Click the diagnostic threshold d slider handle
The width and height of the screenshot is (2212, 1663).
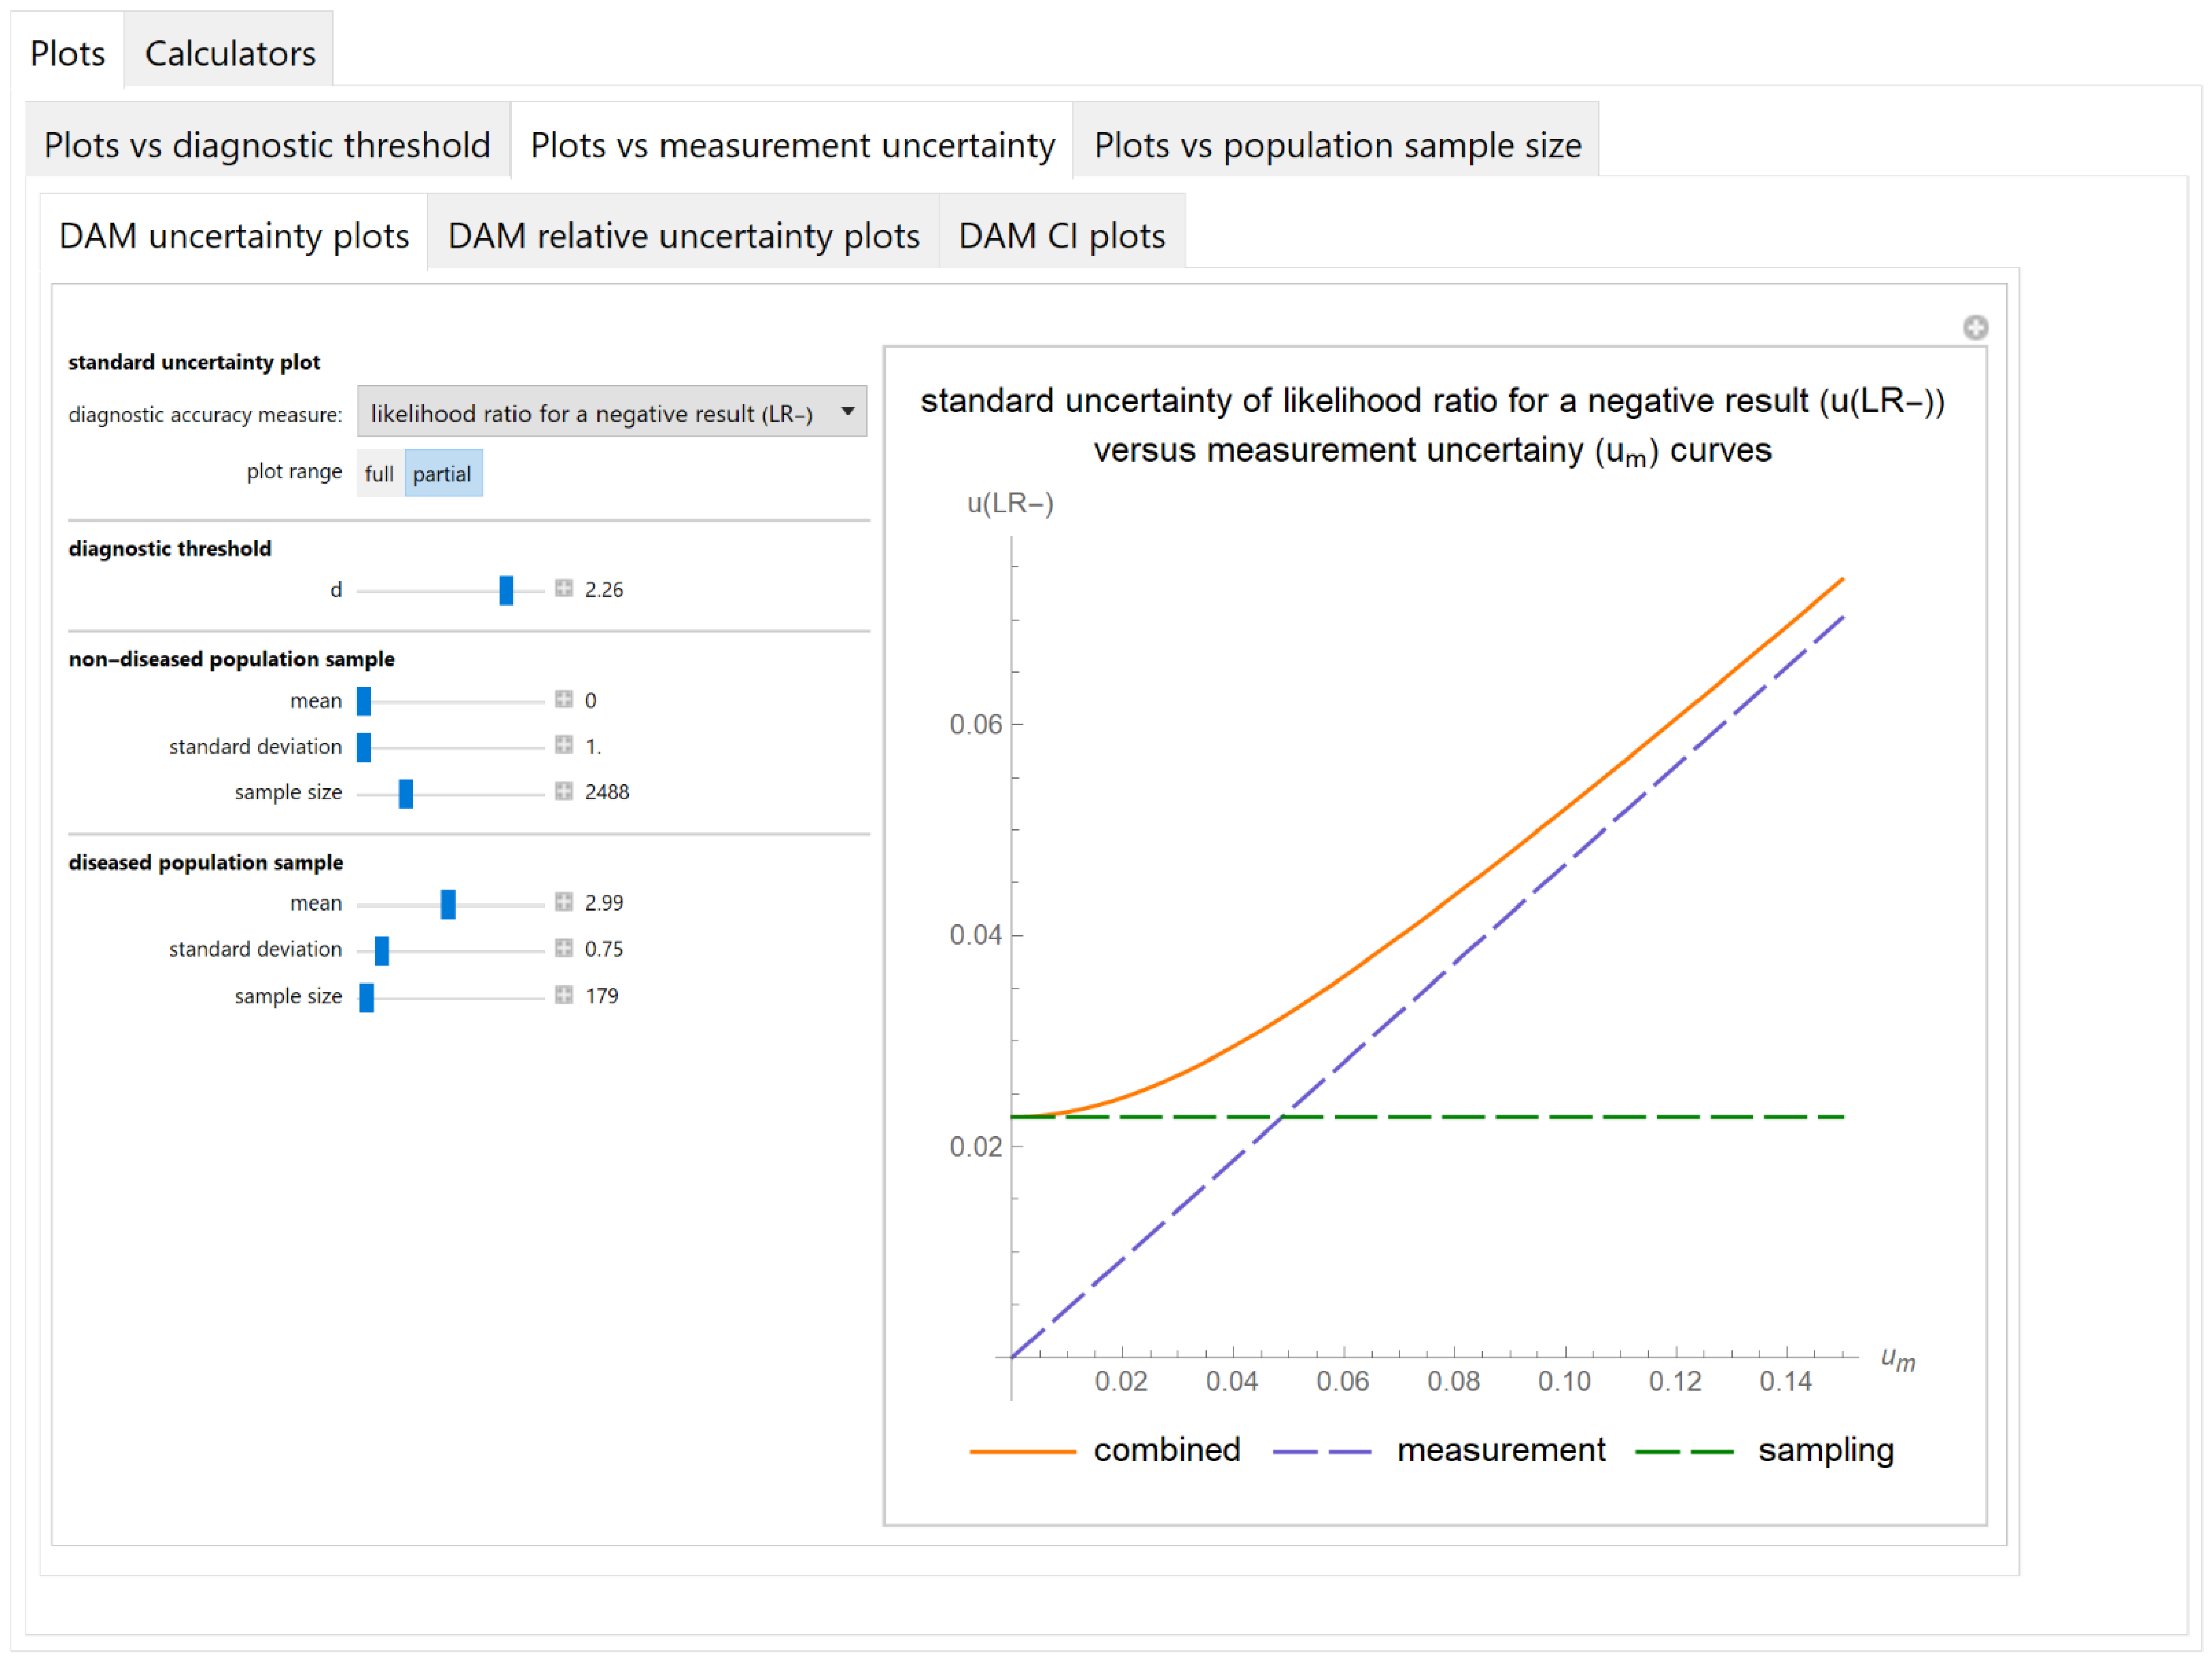coord(507,590)
